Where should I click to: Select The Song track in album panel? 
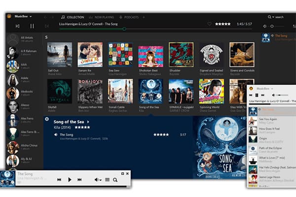point(67,134)
